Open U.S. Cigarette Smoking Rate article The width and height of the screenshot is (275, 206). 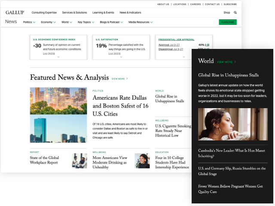[173, 130]
